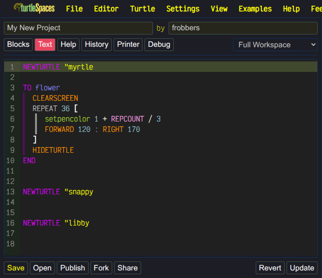Click the FORWARD command
Image resolution: width=322 pixels, height=278 pixels.
point(59,130)
